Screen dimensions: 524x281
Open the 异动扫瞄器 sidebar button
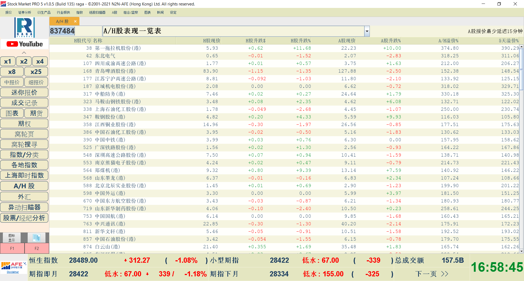(x=24, y=207)
